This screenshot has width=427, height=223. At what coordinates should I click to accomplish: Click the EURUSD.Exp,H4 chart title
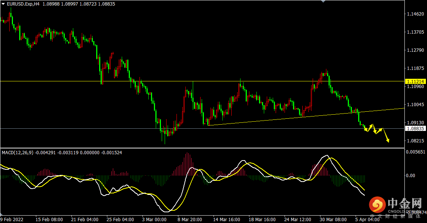point(23,4)
